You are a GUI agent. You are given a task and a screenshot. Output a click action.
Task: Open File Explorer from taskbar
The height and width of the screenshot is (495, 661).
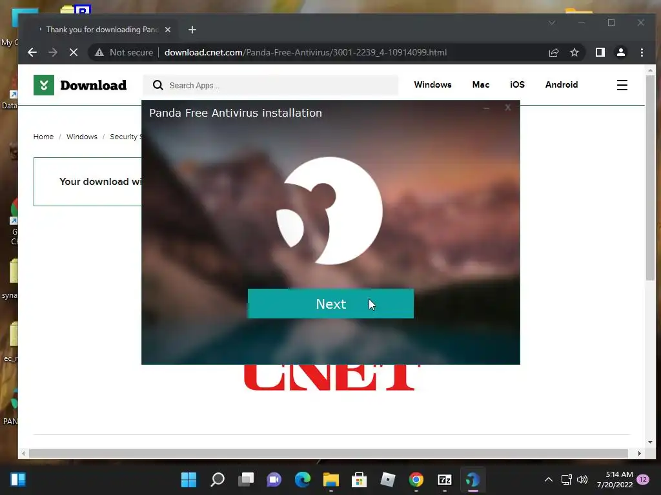click(331, 480)
